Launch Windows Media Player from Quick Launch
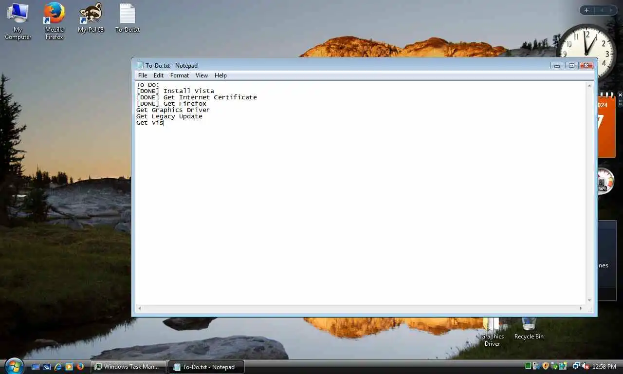The width and height of the screenshot is (623, 374). pos(69,367)
